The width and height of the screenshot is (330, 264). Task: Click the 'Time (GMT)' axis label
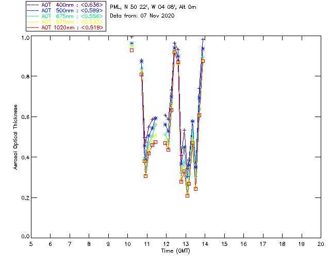tap(175, 251)
